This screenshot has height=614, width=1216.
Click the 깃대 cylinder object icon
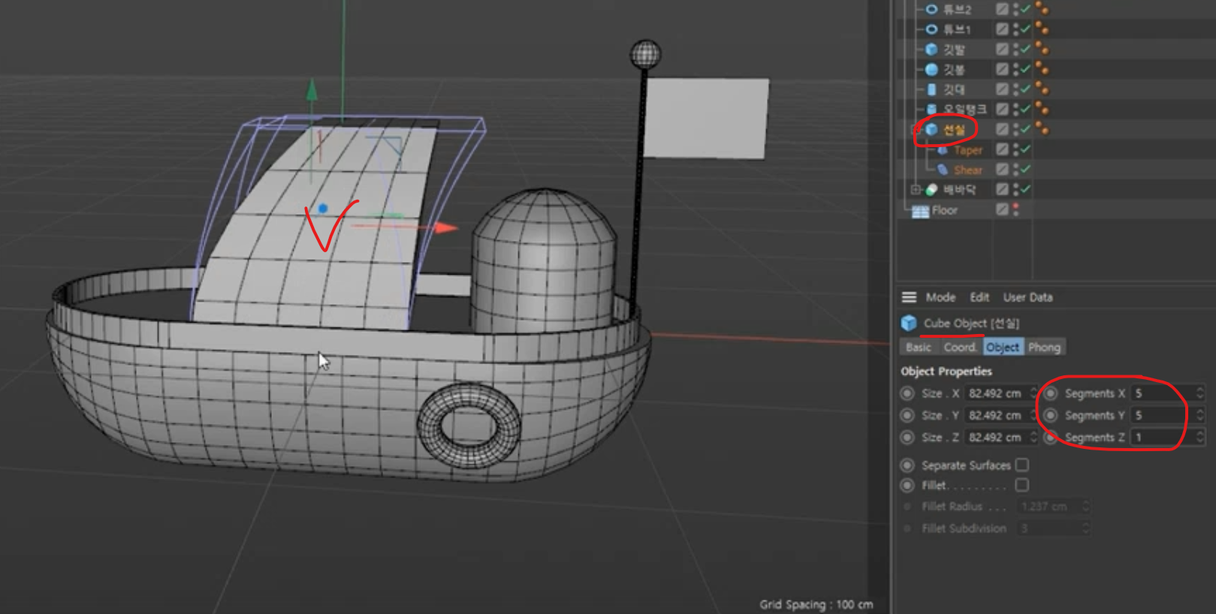tap(931, 89)
